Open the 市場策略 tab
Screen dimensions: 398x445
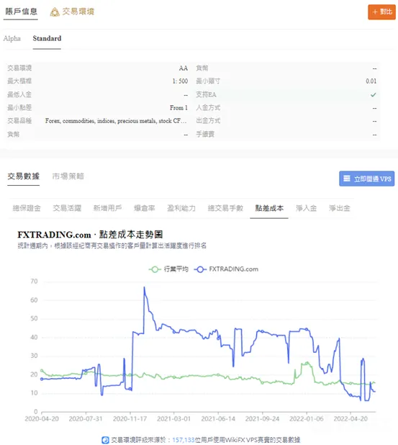68,176
